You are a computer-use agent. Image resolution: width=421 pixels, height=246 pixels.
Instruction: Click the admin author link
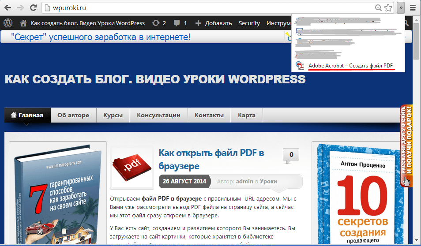coord(244,181)
